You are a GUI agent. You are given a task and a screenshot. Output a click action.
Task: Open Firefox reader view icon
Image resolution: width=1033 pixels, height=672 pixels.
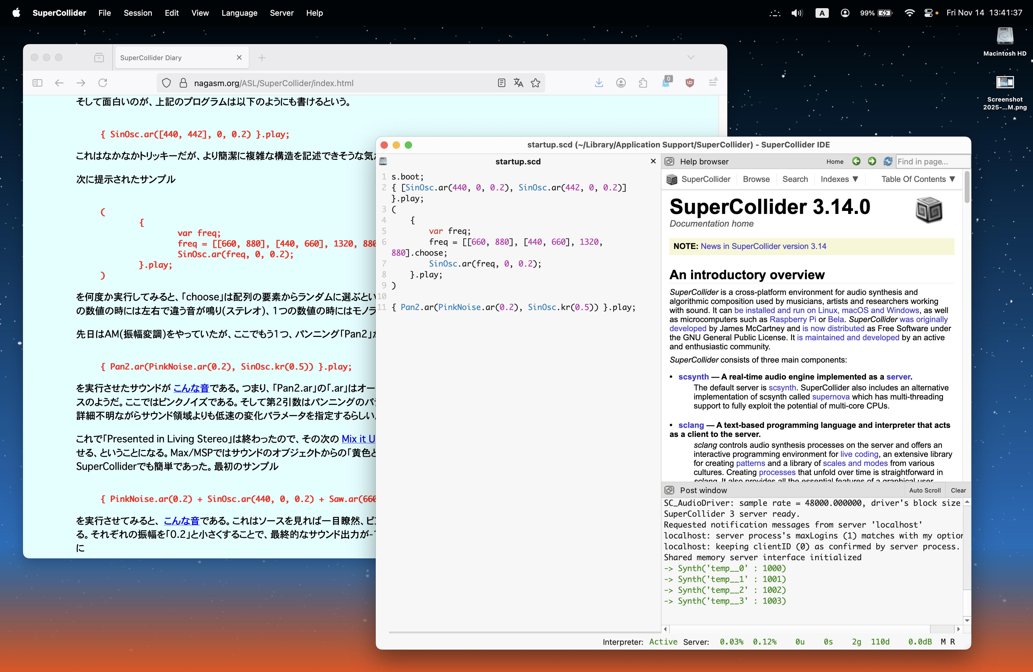click(501, 83)
